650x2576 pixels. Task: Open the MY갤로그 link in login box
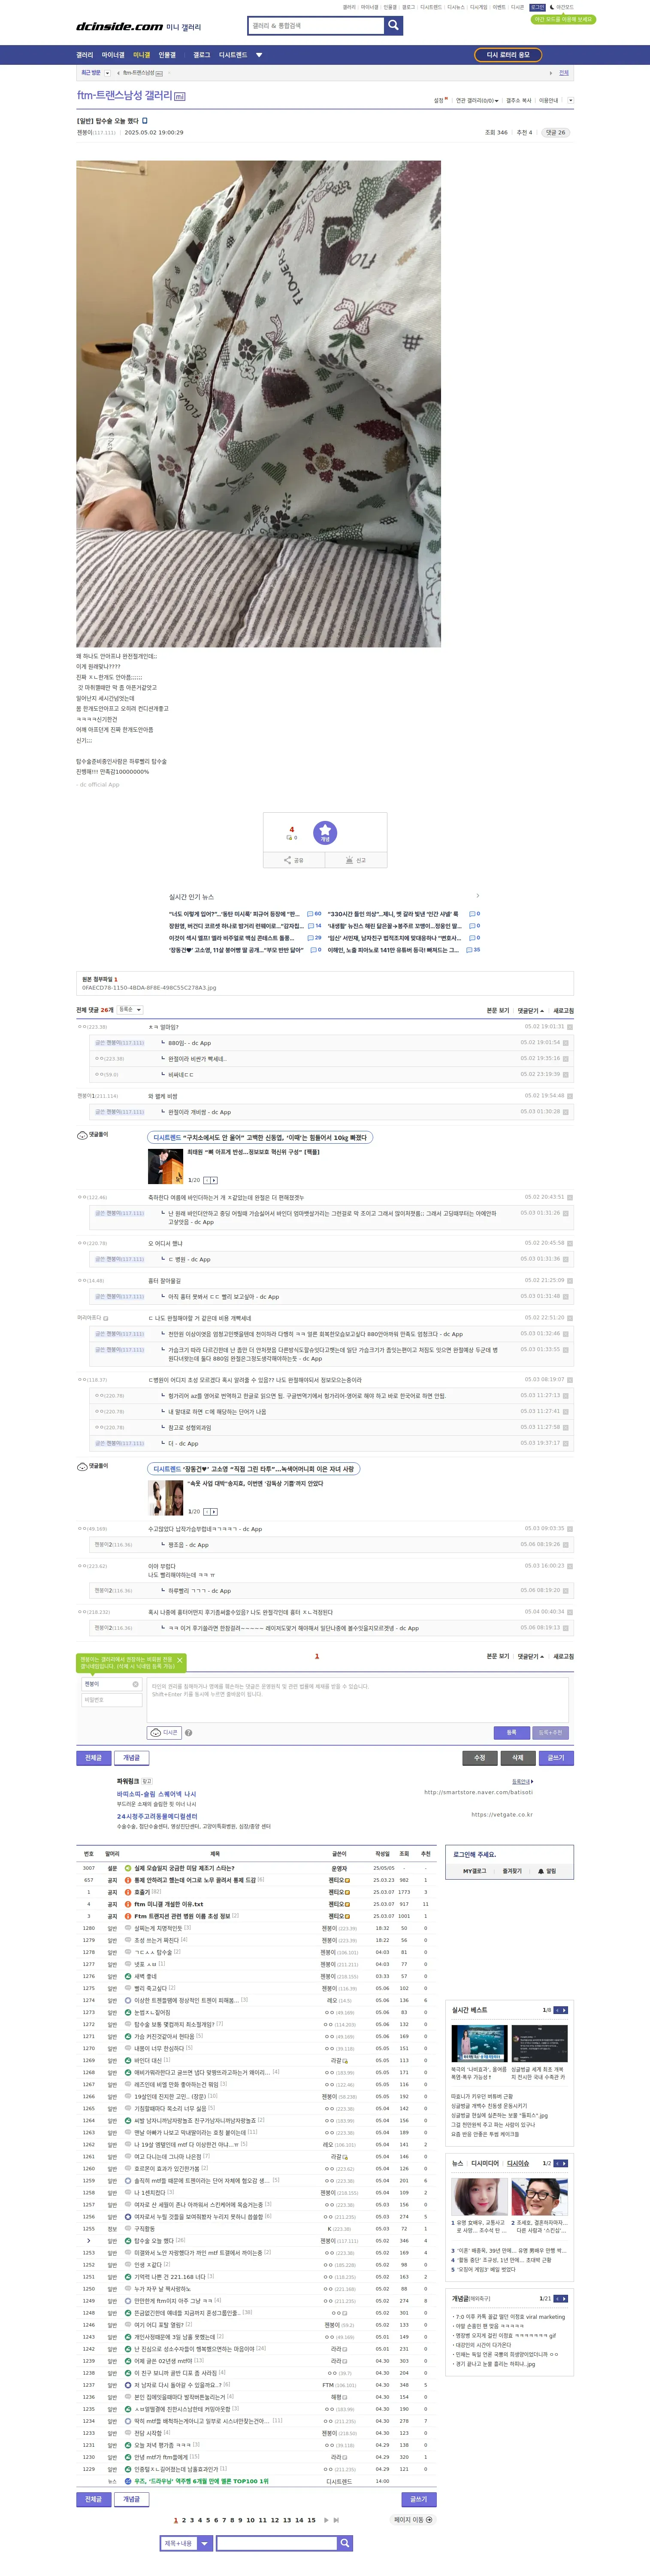[474, 1871]
